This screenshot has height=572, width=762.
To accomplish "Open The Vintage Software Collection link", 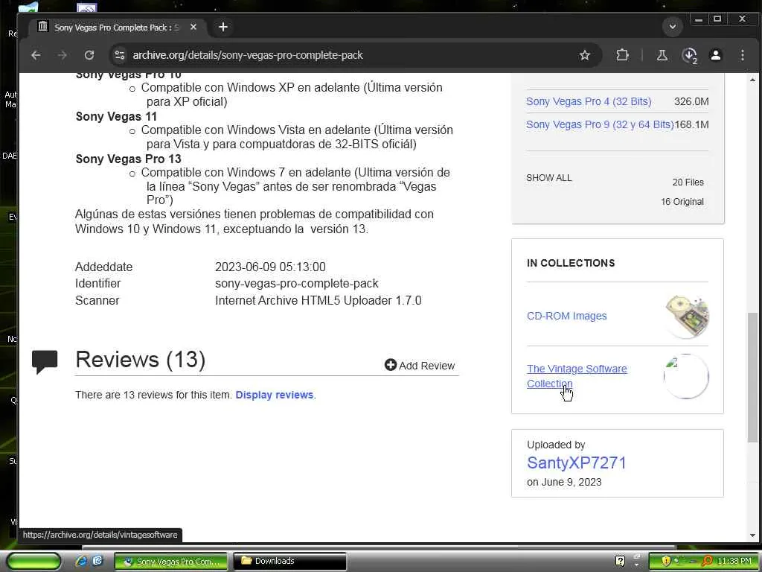I will (577, 376).
